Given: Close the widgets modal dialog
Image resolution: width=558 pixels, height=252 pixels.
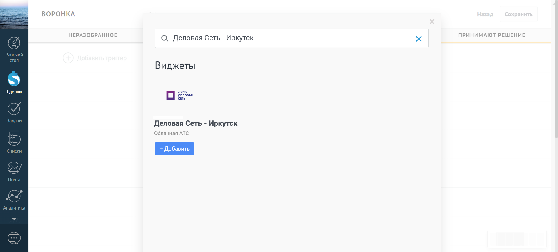Looking at the screenshot, I should click(432, 22).
